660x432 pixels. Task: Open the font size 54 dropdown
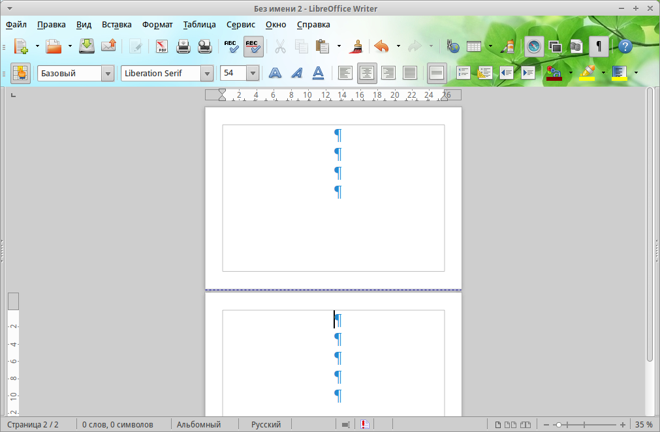click(253, 74)
